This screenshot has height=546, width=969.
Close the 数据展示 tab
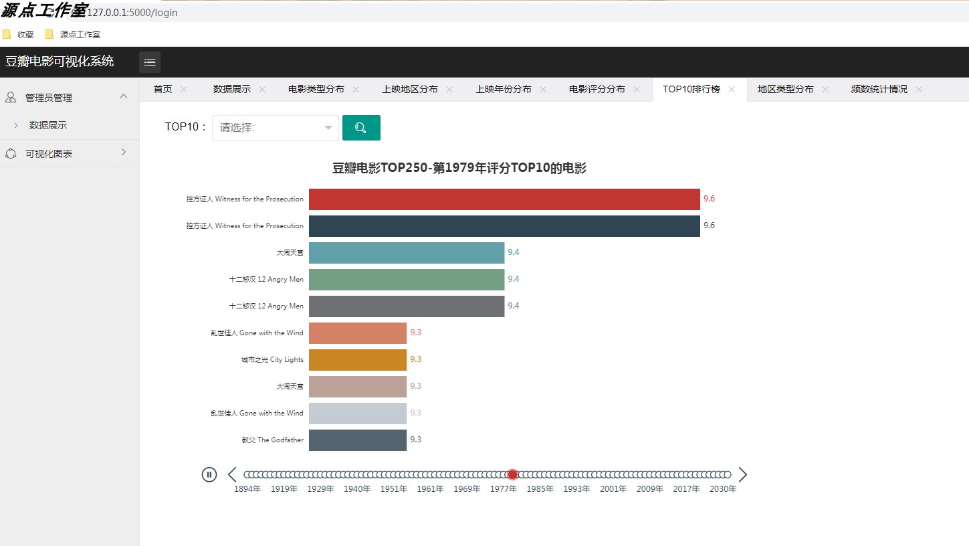tap(262, 89)
